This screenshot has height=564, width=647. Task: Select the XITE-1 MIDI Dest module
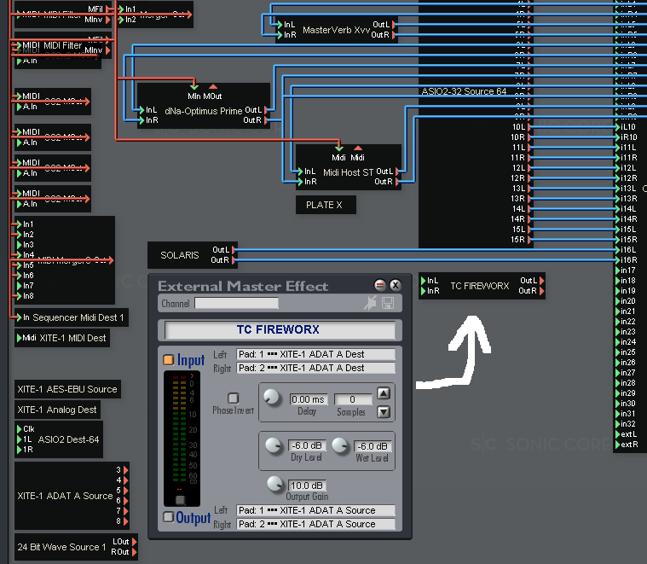point(62,338)
